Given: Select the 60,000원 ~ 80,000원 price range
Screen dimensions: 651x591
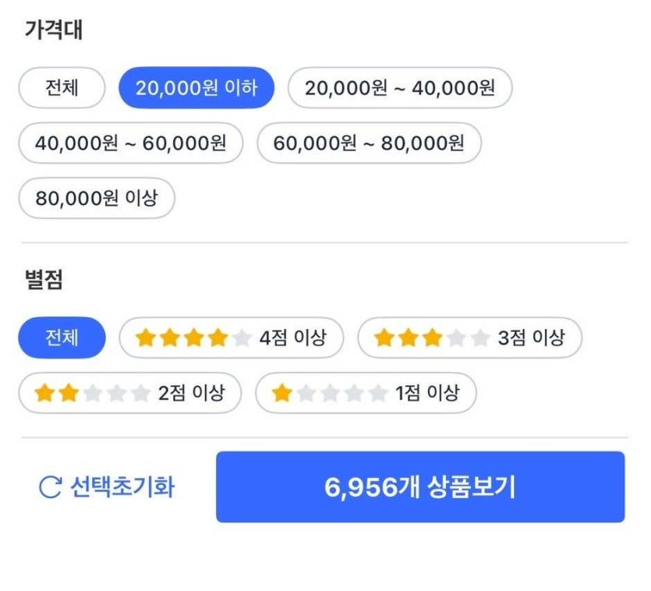Looking at the screenshot, I should click(369, 143).
